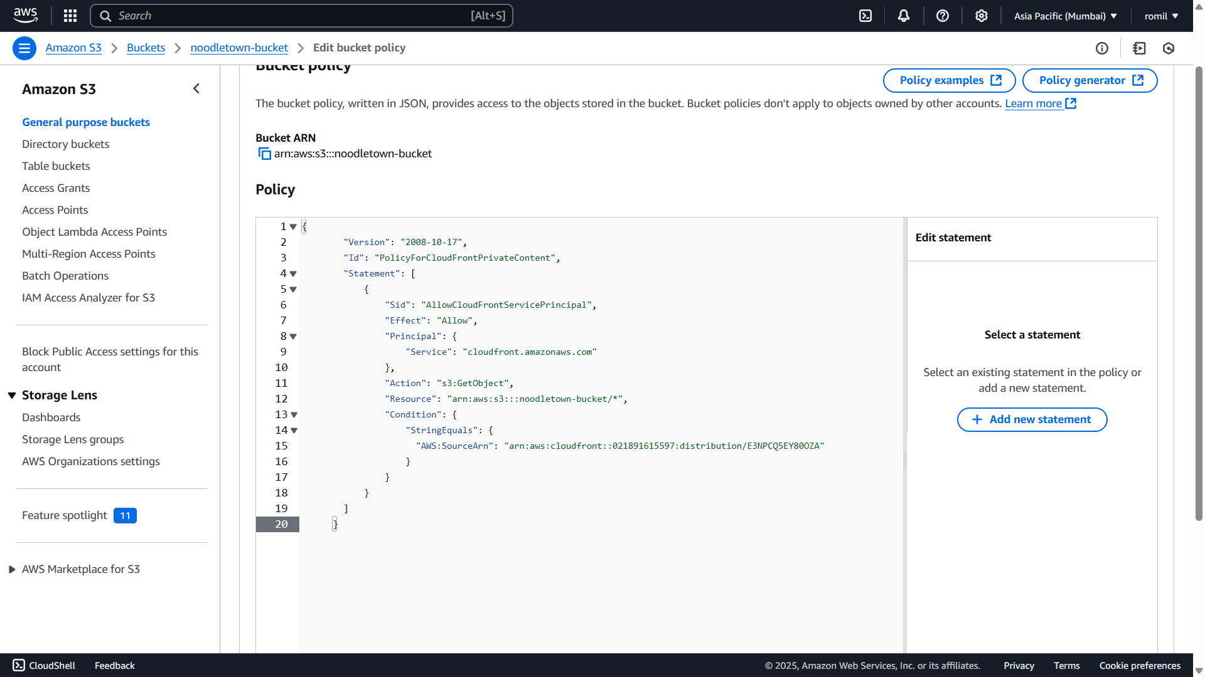Image resolution: width=1205 pixels, height=677 pixels.
Task: Open CloudShell from top bar icon
Action: (x=865, y=16)
